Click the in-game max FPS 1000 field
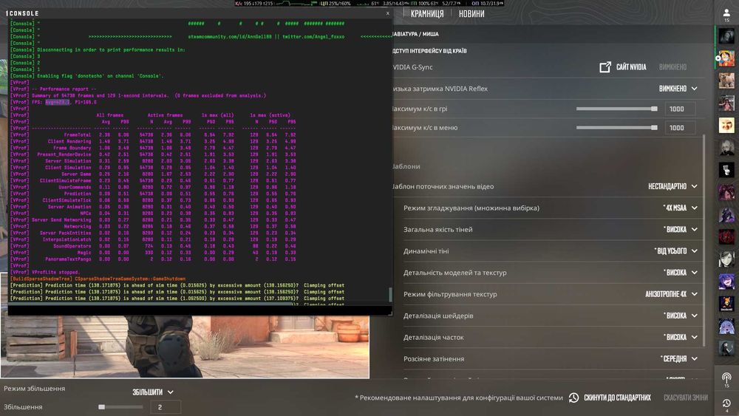 tap(680, 109)
